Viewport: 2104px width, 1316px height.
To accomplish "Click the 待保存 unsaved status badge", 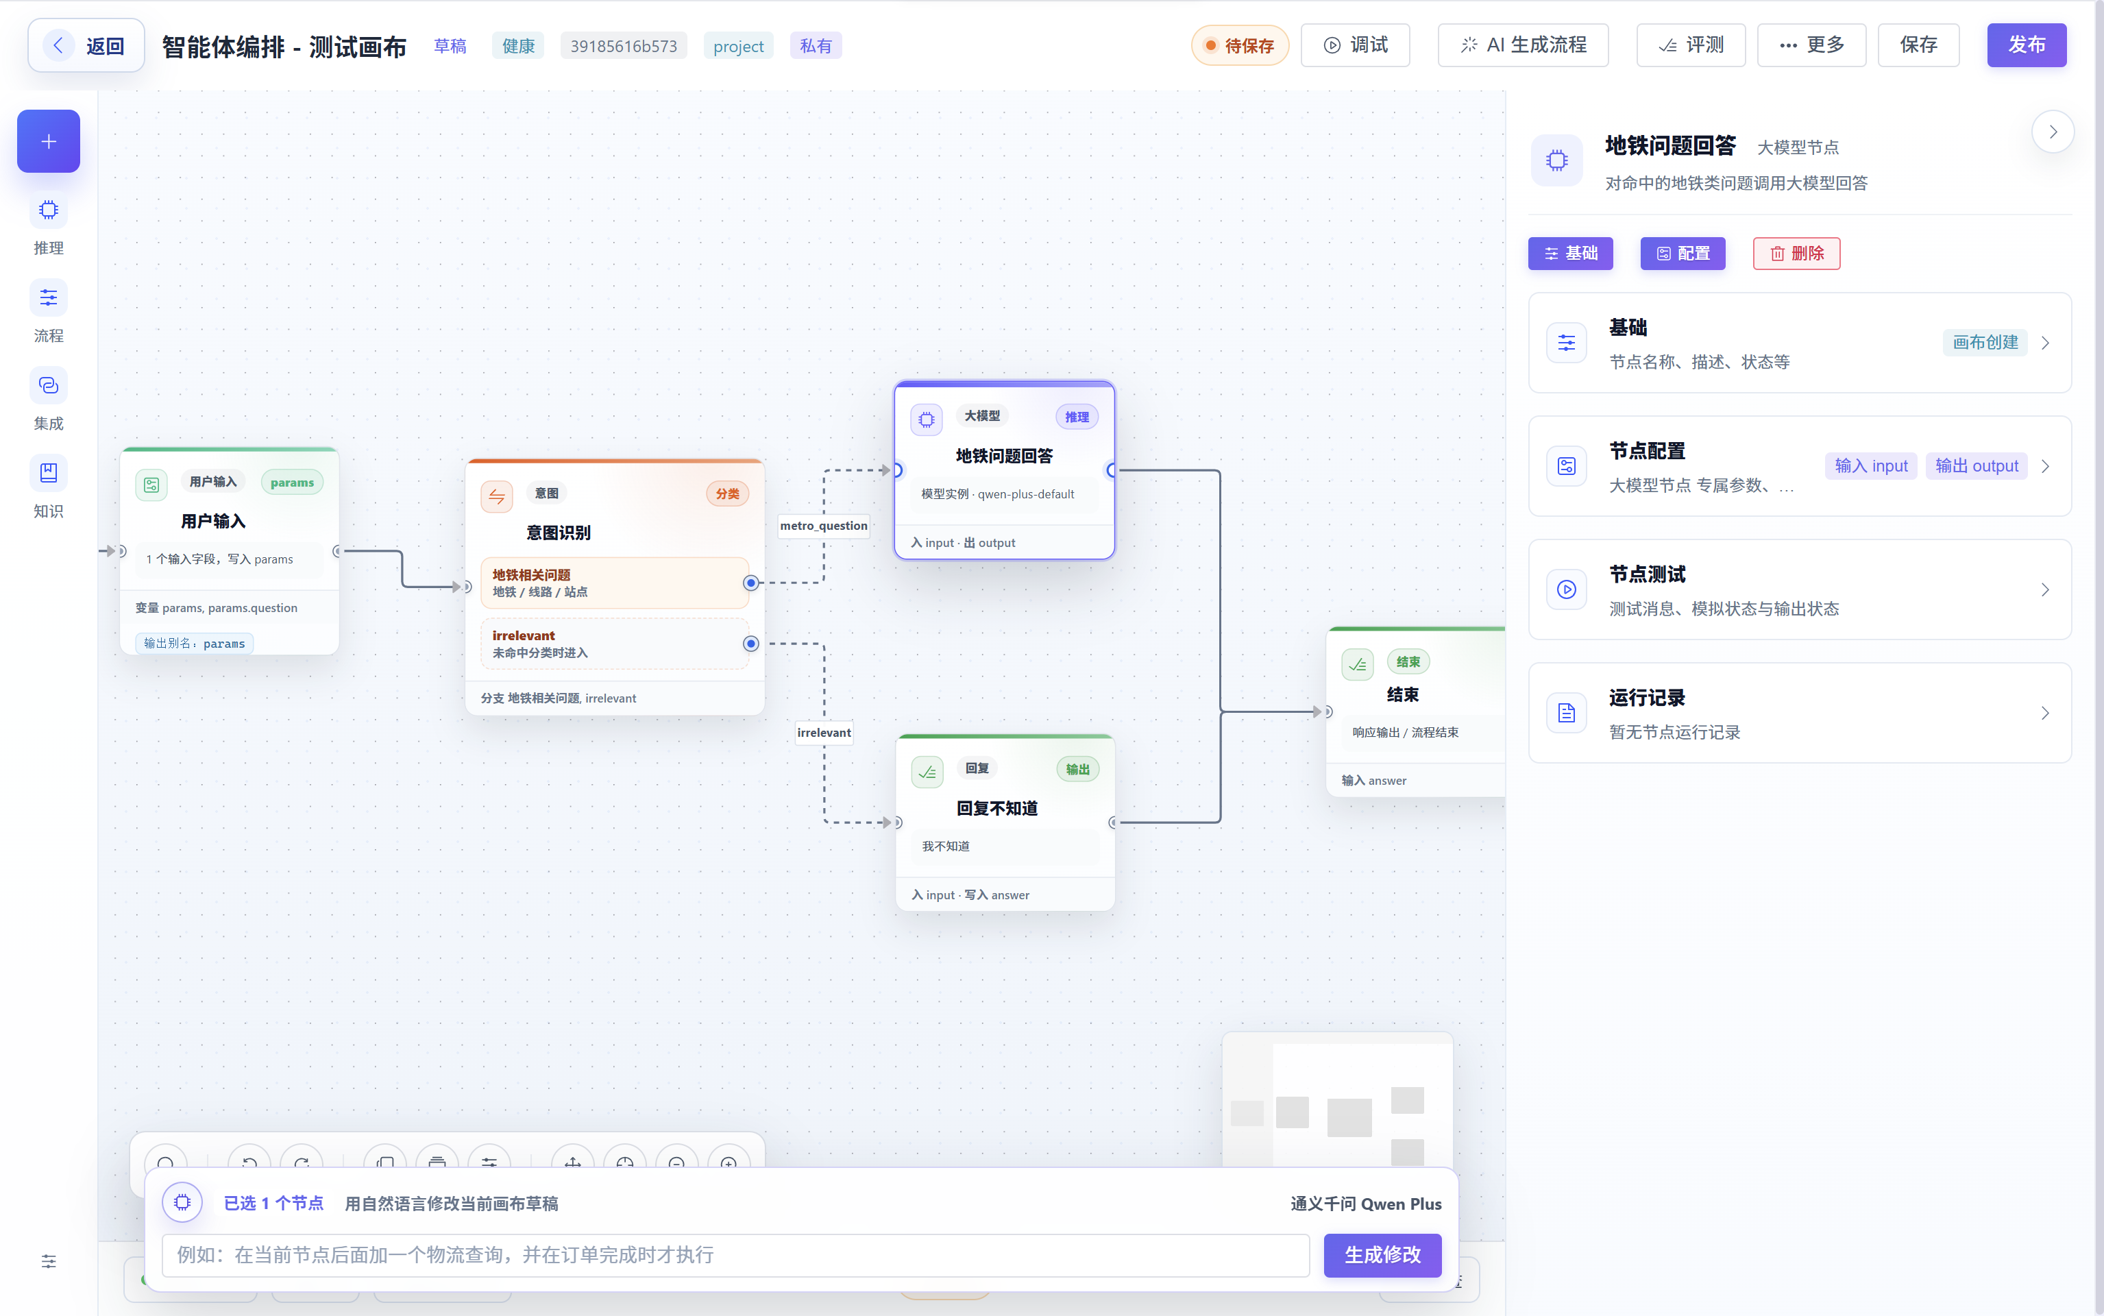I will 1240,45.
